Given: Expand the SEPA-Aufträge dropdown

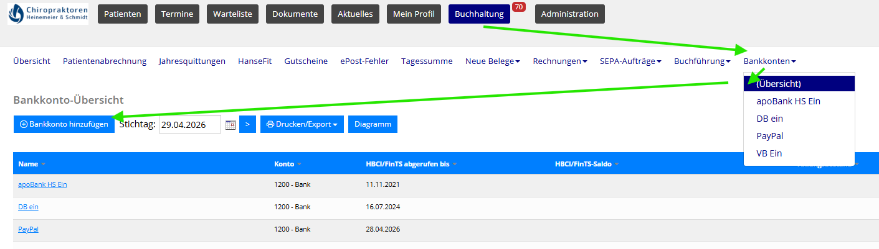Looking at the screenshot, I should (x=630, y=61).
